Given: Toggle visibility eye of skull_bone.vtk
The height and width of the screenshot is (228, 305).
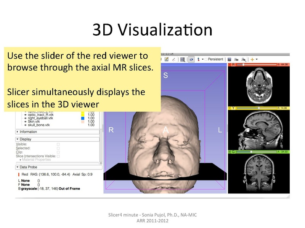Looking at the screenshot, I should point(26,125).
